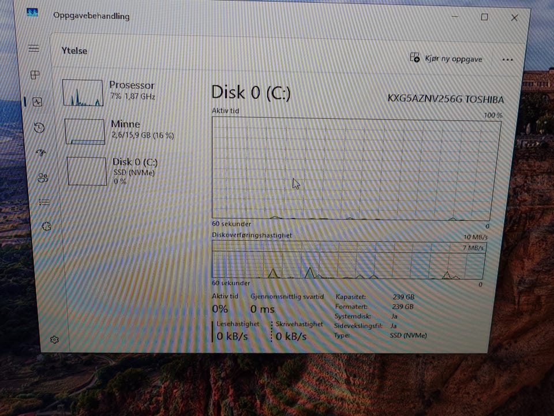This screenshot has width=554, height=416.
Task: Click the Sidevekslingsfil label
Action: tap(358, 326)
